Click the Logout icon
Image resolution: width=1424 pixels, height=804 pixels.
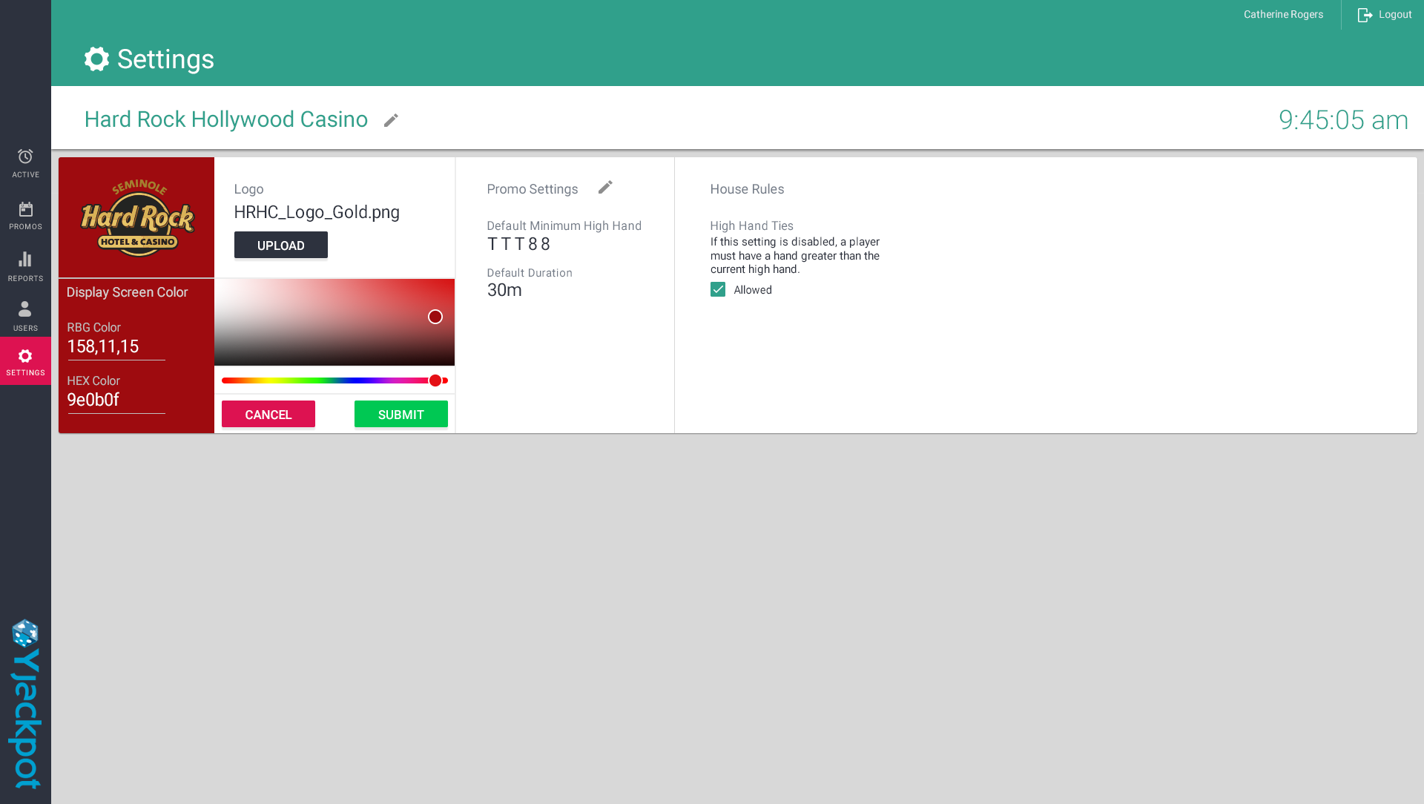(1365, 15)
